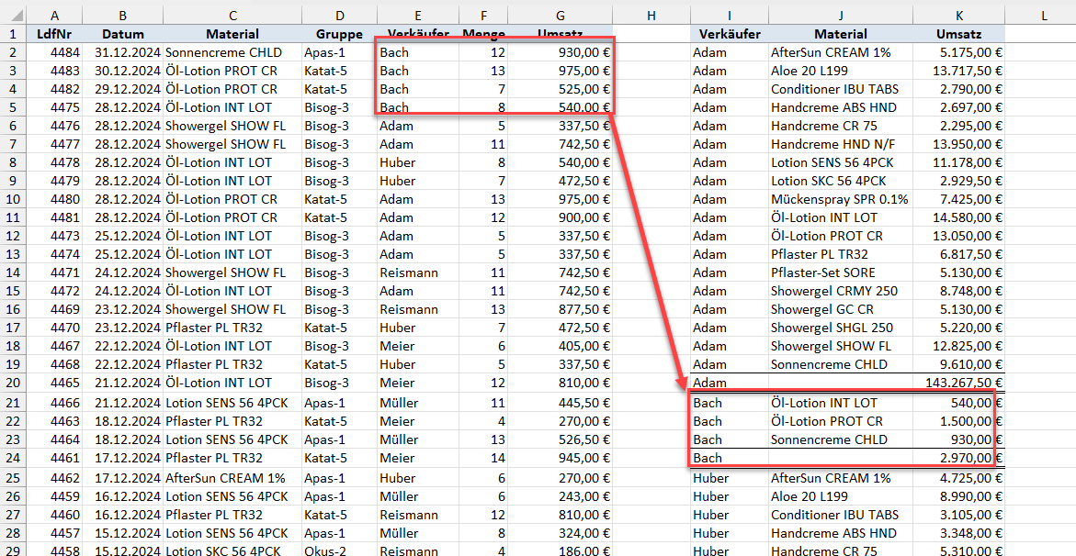Select LdfNr cell 4476

[54, 126]
